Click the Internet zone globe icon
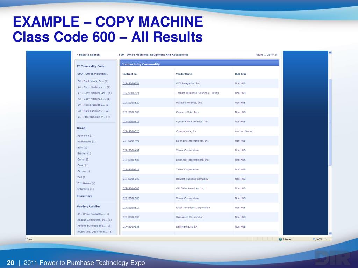Viewport: 358px width, 268px height. tap(281, 239)
